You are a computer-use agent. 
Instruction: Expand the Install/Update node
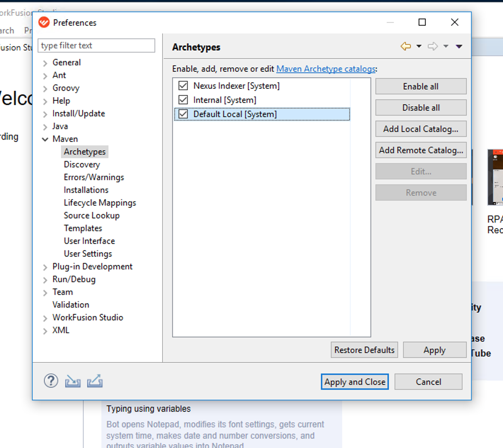(x=45, y=114)
